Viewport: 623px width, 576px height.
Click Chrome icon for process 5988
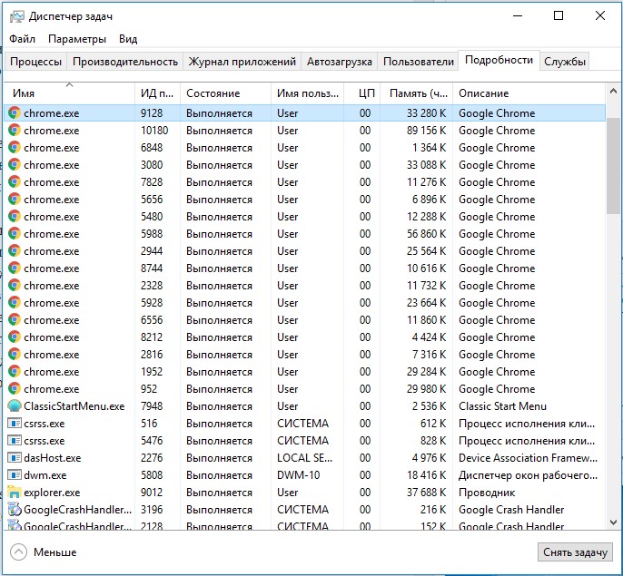[15, 234]
